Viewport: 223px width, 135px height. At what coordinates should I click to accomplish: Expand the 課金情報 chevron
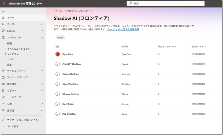42,84
